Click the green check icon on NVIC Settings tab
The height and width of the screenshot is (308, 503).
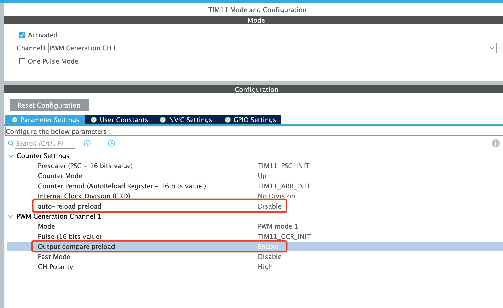point(163,120)
